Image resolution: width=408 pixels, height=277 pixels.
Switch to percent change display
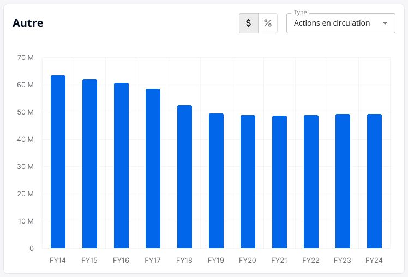(x=268, y=23)
